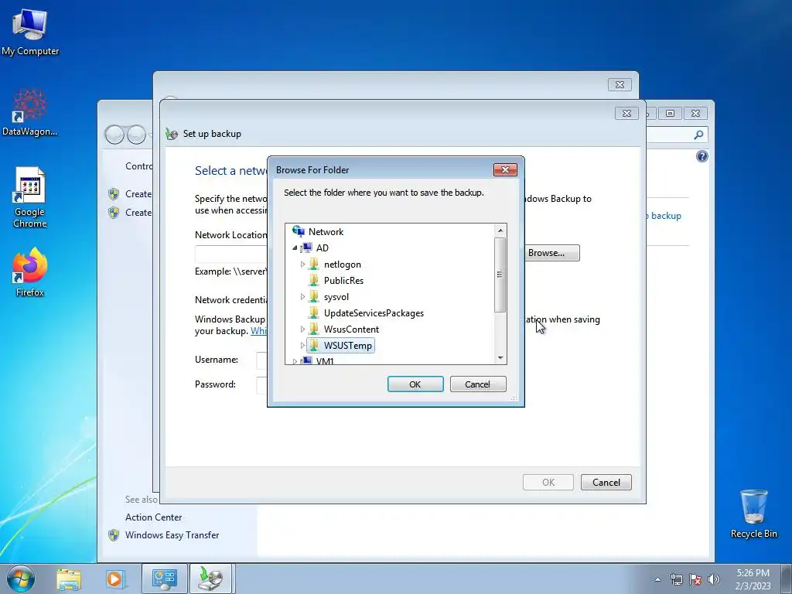Expand the netlogon folder
Image resolution: width=792 pixels, height=594 pixels.
[x=302, y=265]
